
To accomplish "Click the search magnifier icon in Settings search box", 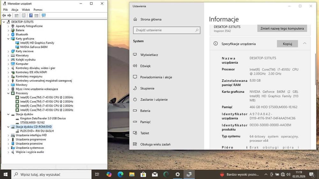I will pos(197,30).
